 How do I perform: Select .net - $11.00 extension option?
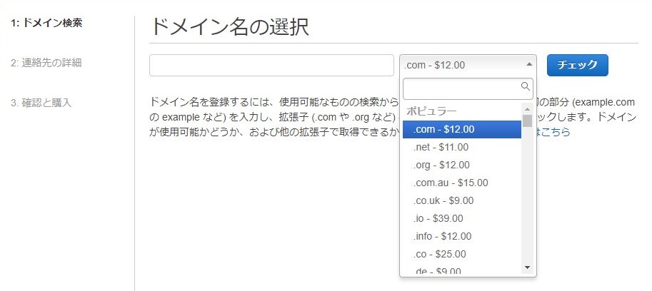pyautogui.click(x=462, y=147)
